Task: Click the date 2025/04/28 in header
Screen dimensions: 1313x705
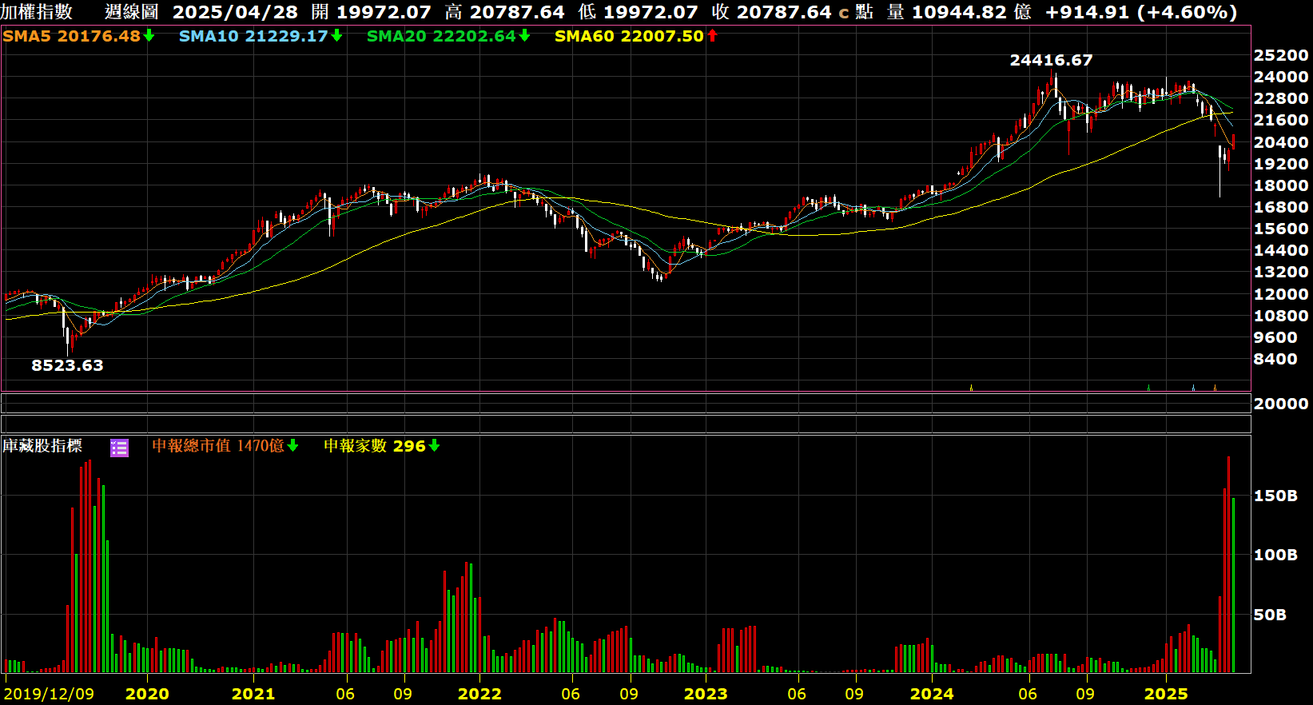Action: (x=235, y=12)
